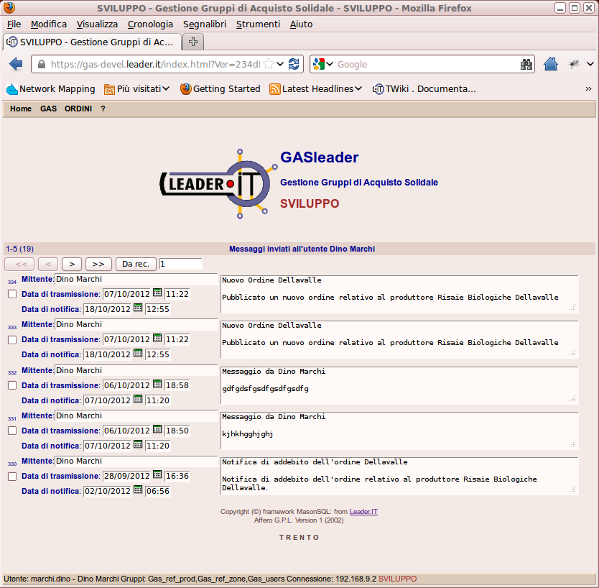Expand the URL bar history dropdown
Image resolution: width=599 pixels, height=588 pixels.
[280, 64]
